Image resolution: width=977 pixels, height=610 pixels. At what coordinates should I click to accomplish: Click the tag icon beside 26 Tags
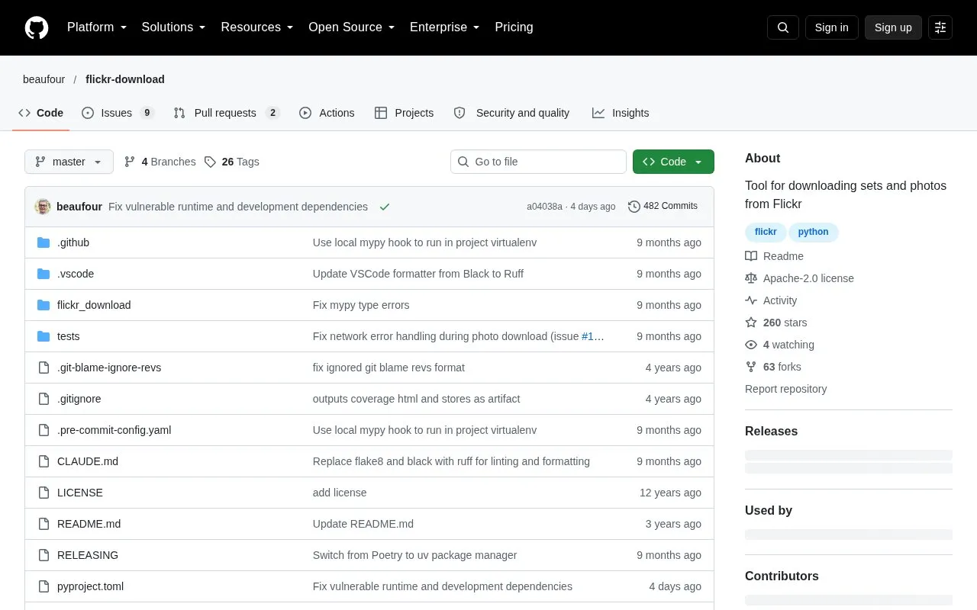[x=211, y=162]
